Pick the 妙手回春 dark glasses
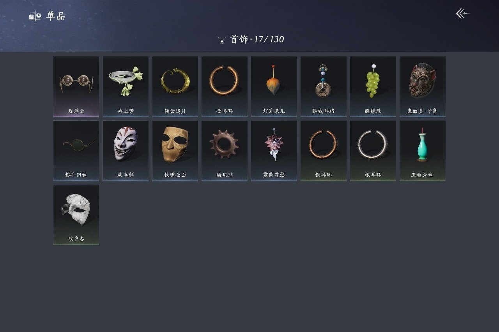 pos(76,151)
